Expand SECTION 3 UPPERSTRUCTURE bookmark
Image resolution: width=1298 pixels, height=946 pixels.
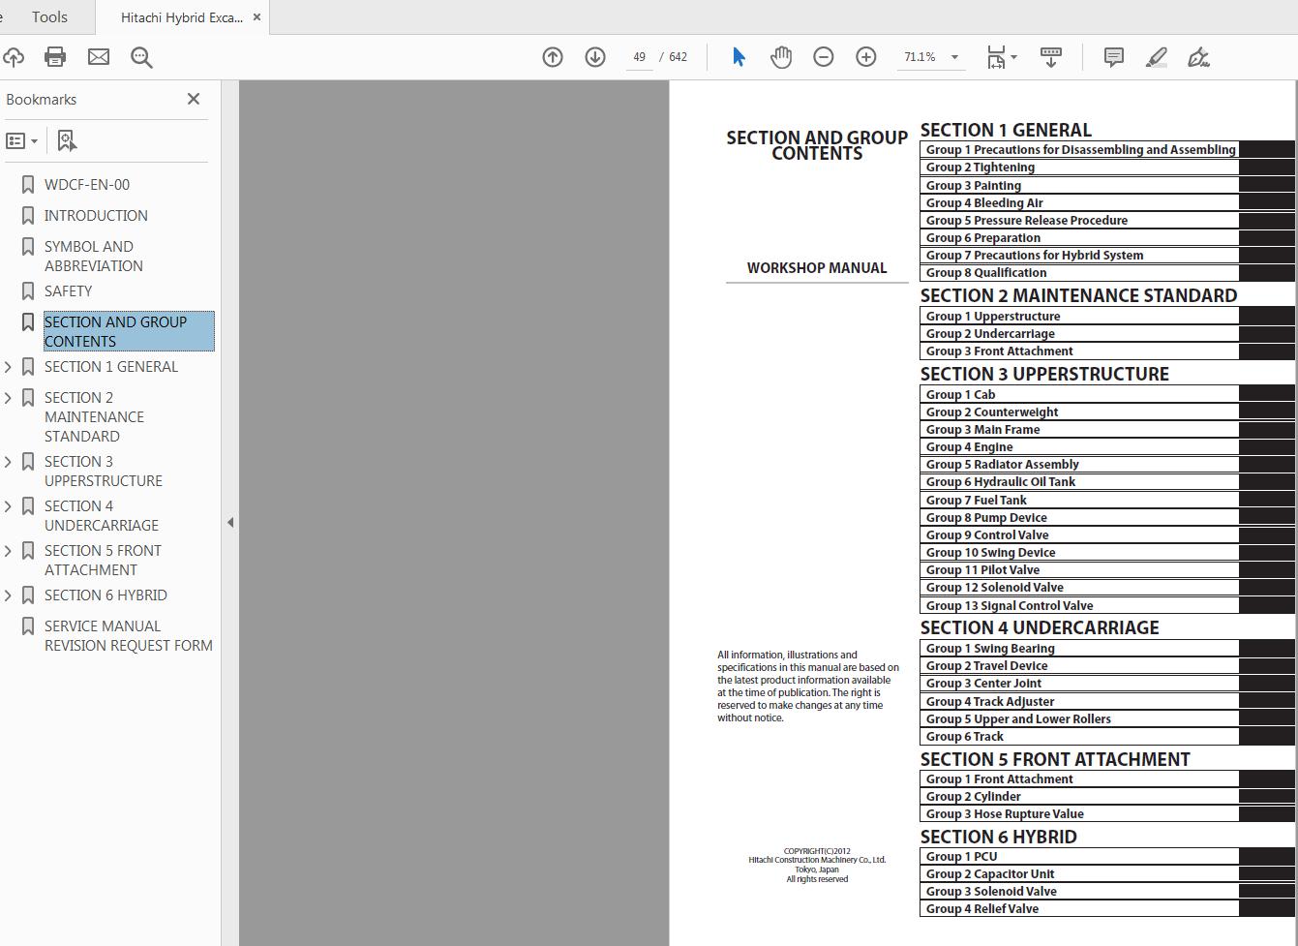9,462
